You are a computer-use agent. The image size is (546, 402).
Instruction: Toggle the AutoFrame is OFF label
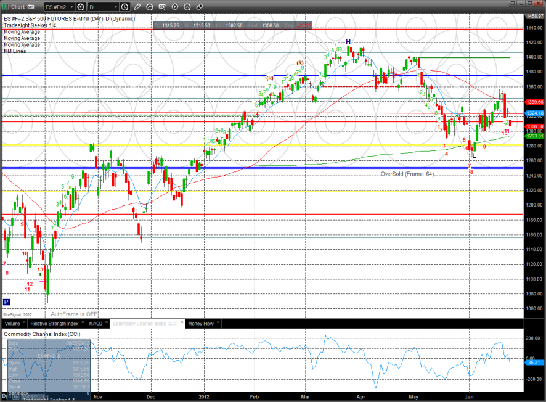74,314
